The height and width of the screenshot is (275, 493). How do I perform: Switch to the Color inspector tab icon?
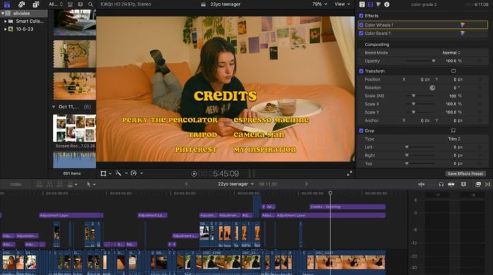pyautogui.click(x=378, y=4)
